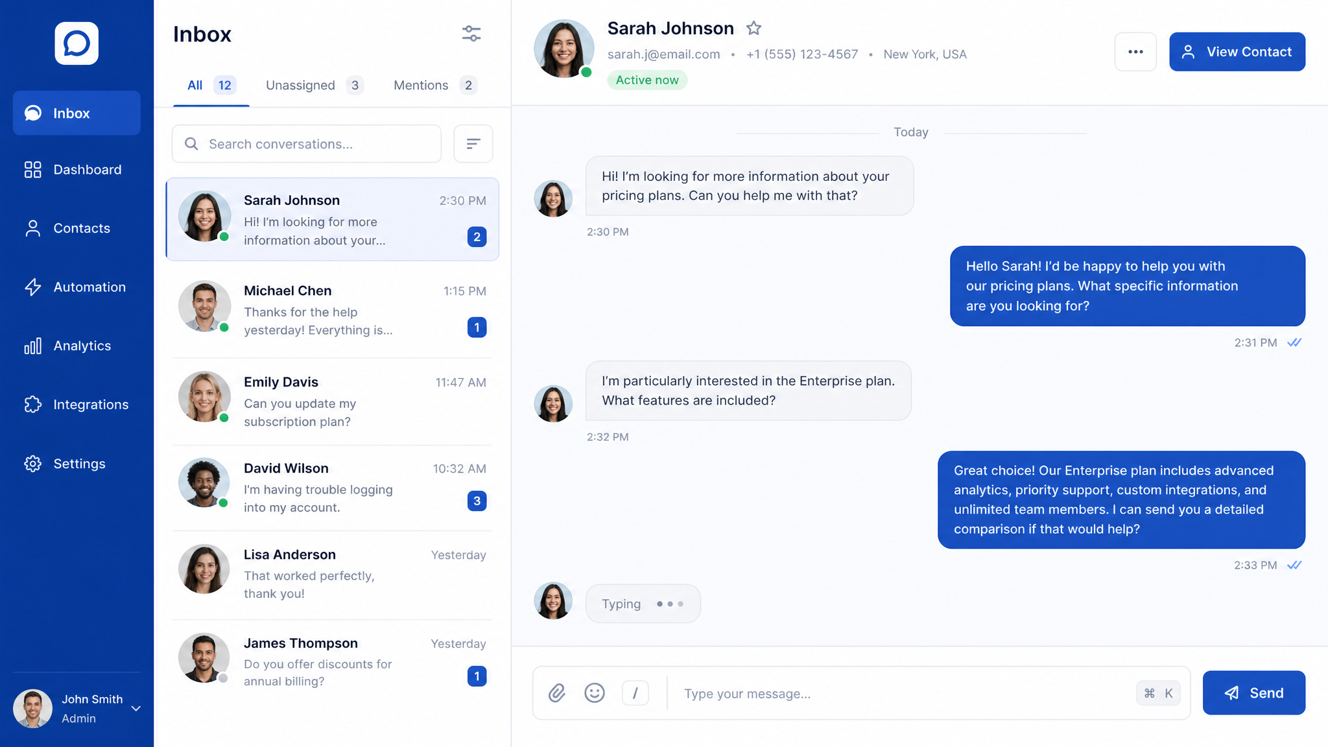The image size is (1328, 747).
Task: Select the All conversations tab
Action: coord(211,85)
